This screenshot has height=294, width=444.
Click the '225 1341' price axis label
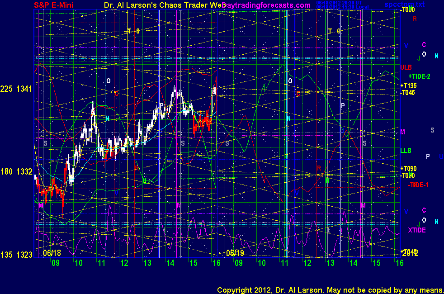tap(16, 89)
